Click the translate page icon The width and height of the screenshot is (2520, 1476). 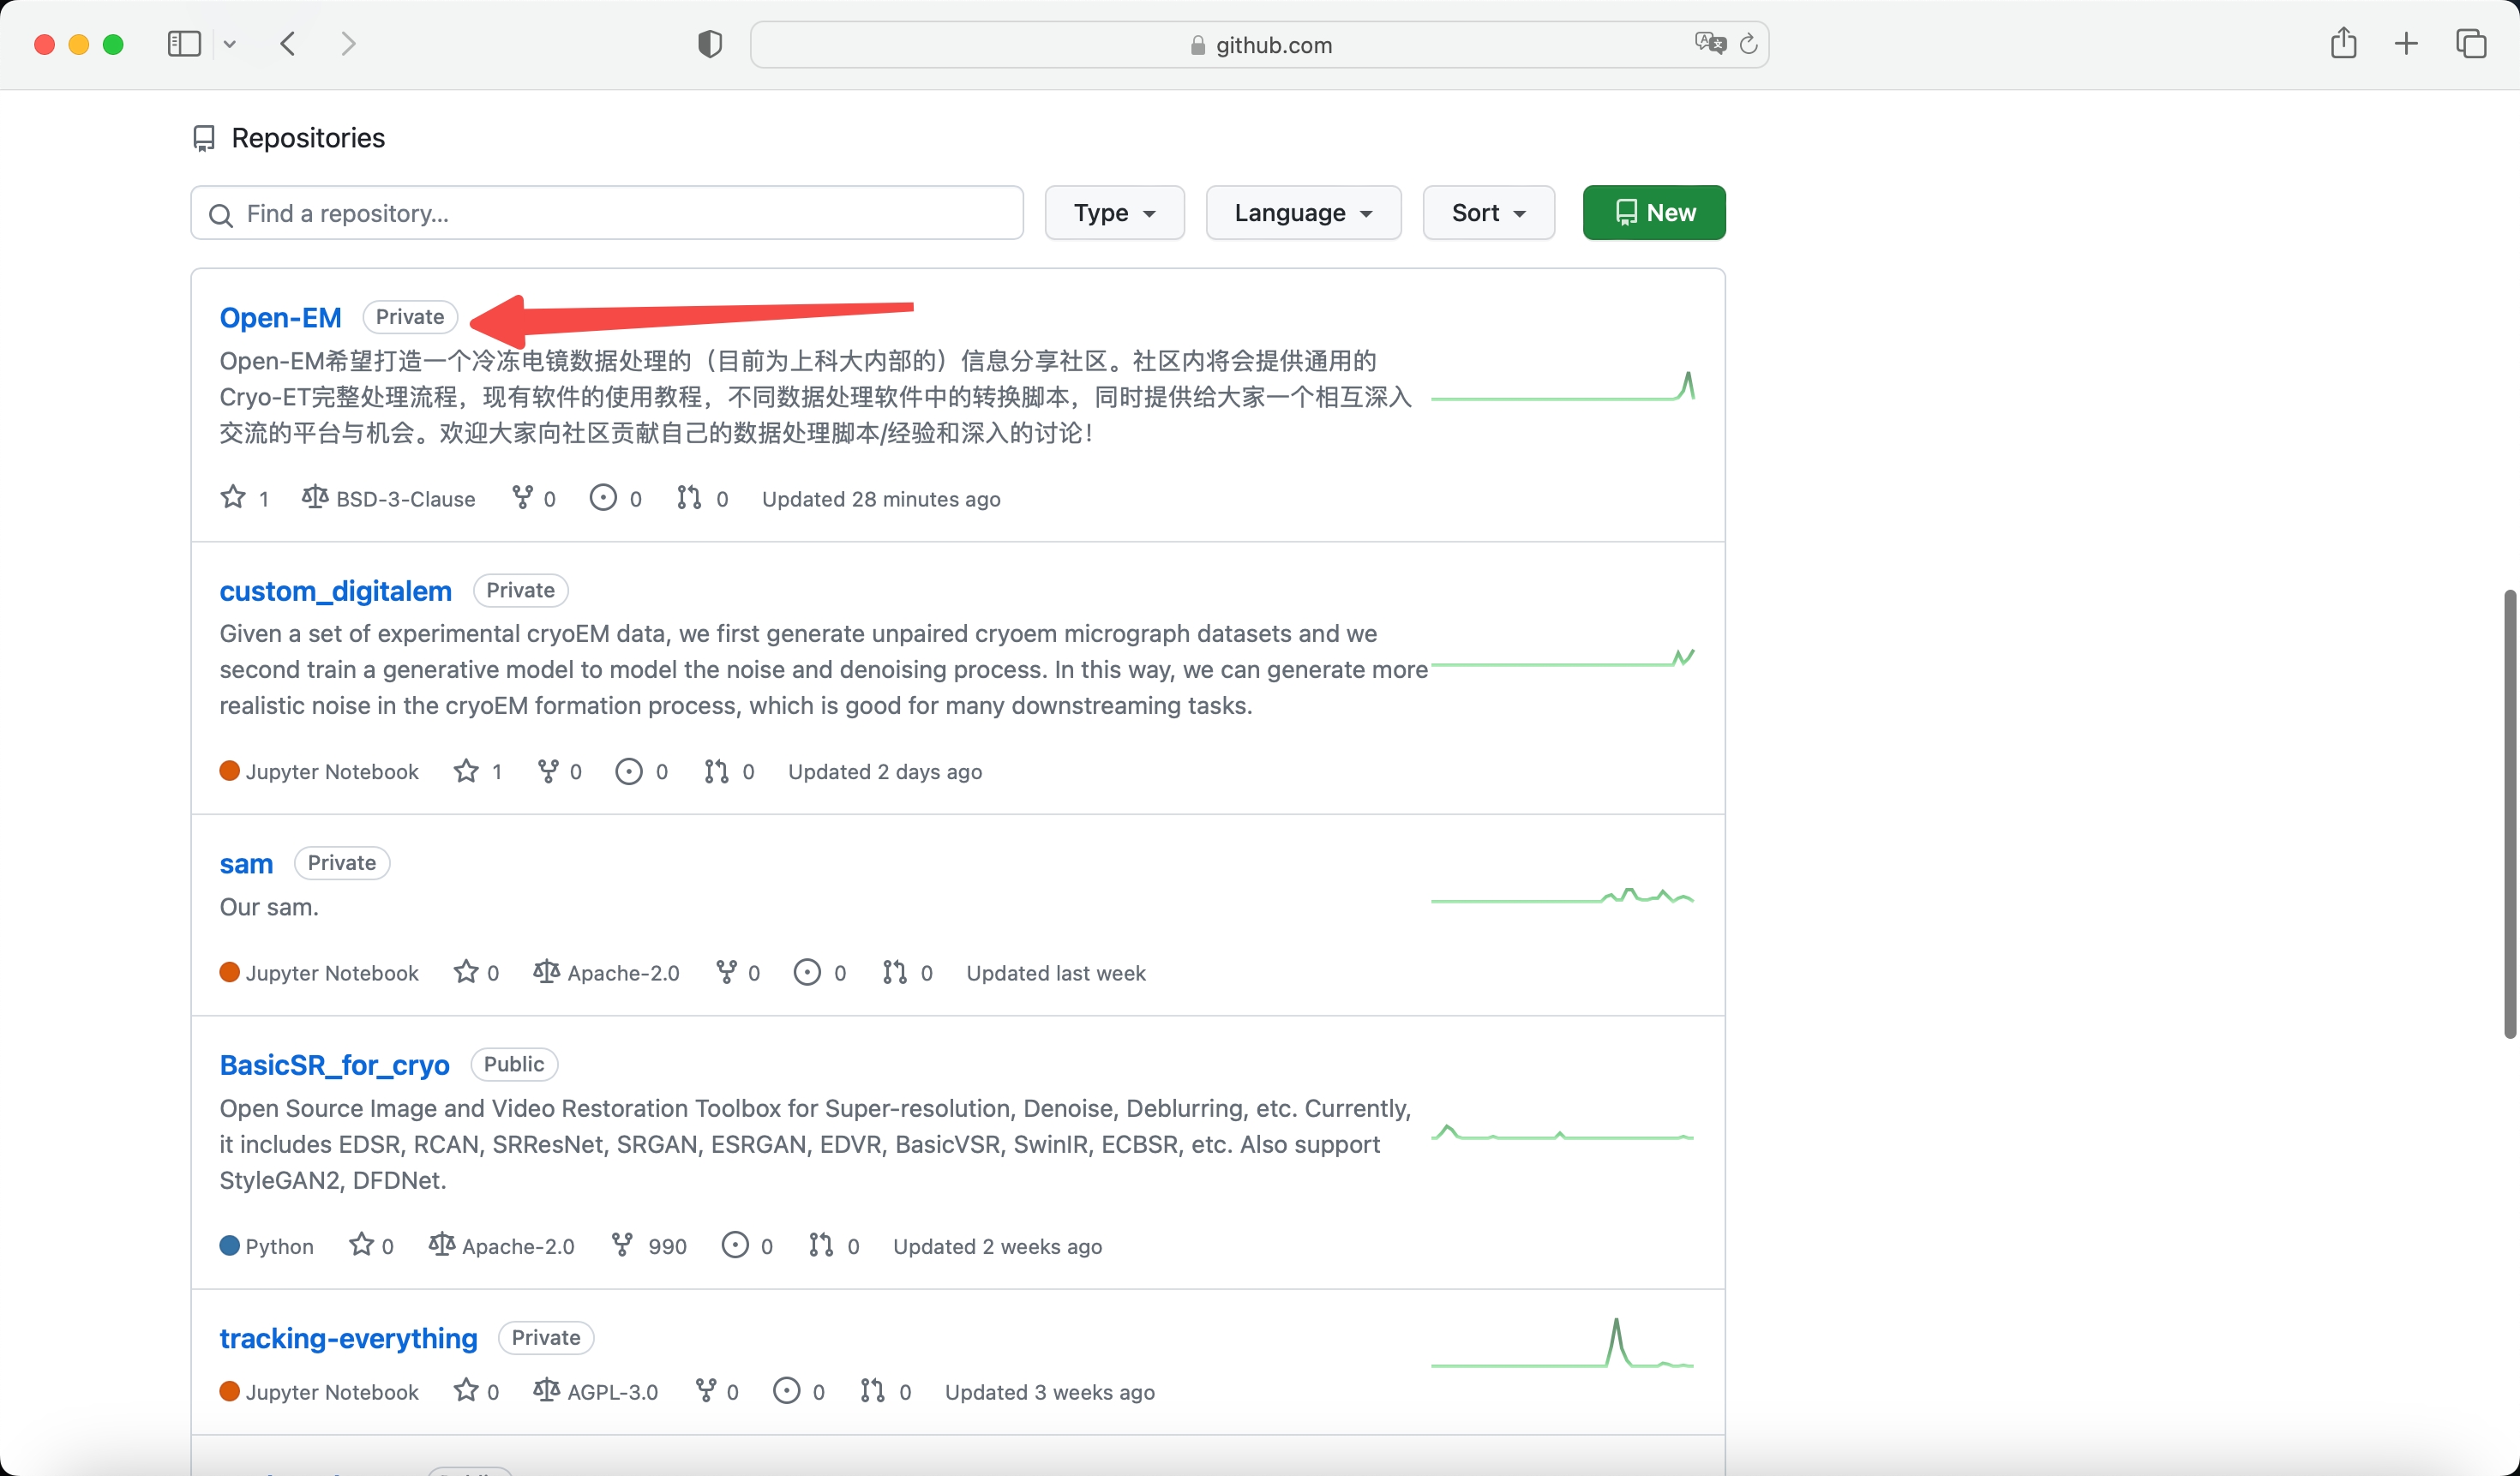[1710, 43]
